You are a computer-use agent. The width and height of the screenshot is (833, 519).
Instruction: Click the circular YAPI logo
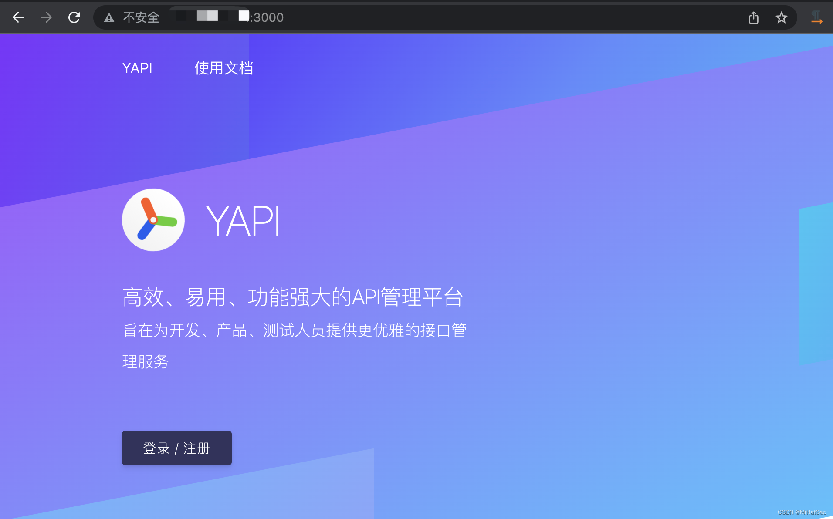point(153,220)
